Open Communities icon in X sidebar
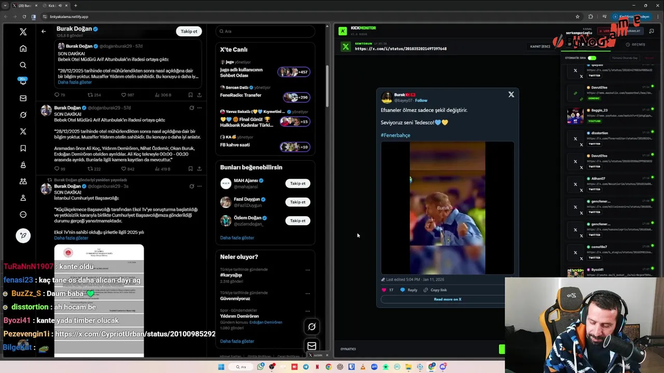 23,181
